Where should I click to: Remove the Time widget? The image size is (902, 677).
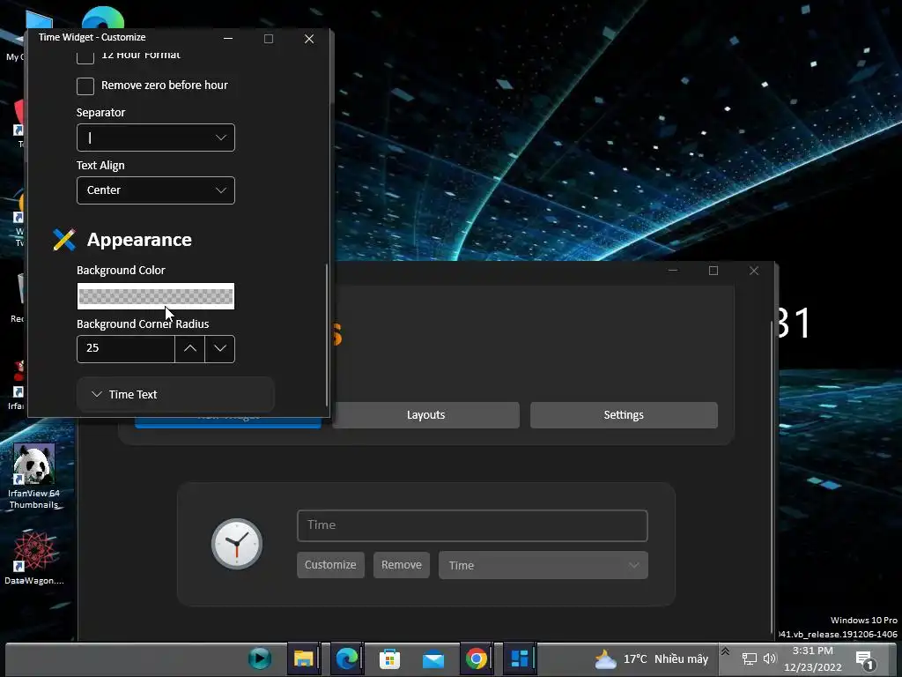[401, 565]
